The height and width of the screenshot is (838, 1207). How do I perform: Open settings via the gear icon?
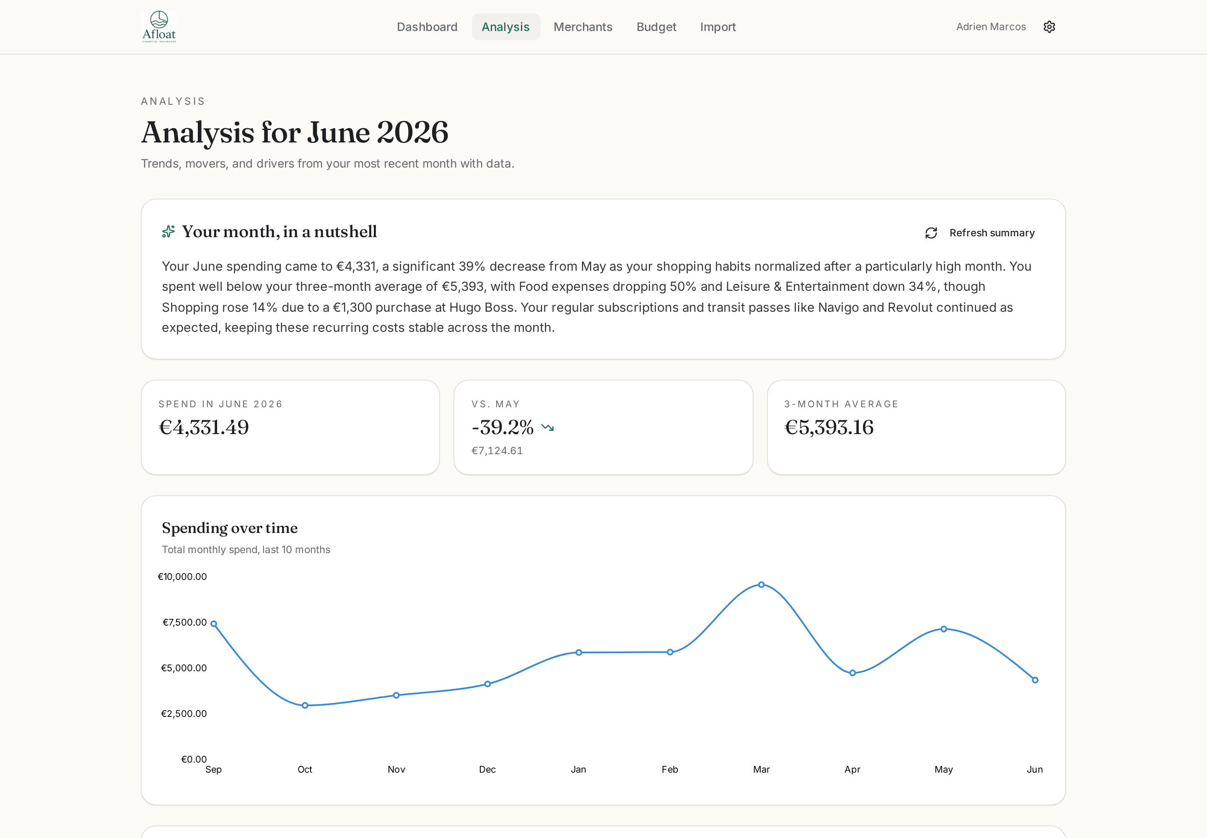(1049, 27)
